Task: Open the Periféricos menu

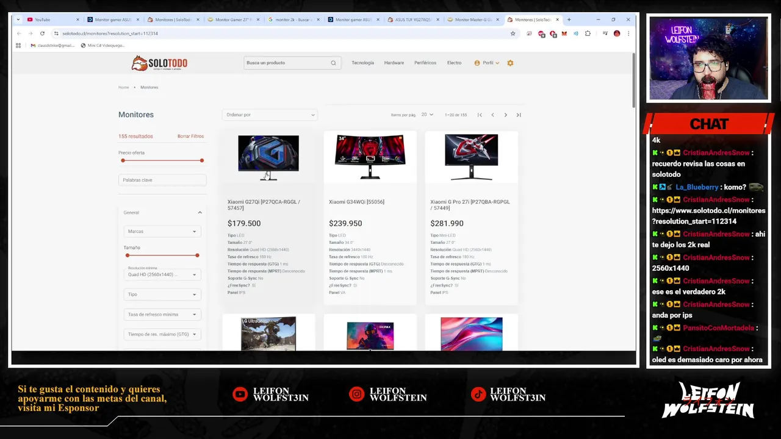Action: pyautogui.click(x=425, y=63)
